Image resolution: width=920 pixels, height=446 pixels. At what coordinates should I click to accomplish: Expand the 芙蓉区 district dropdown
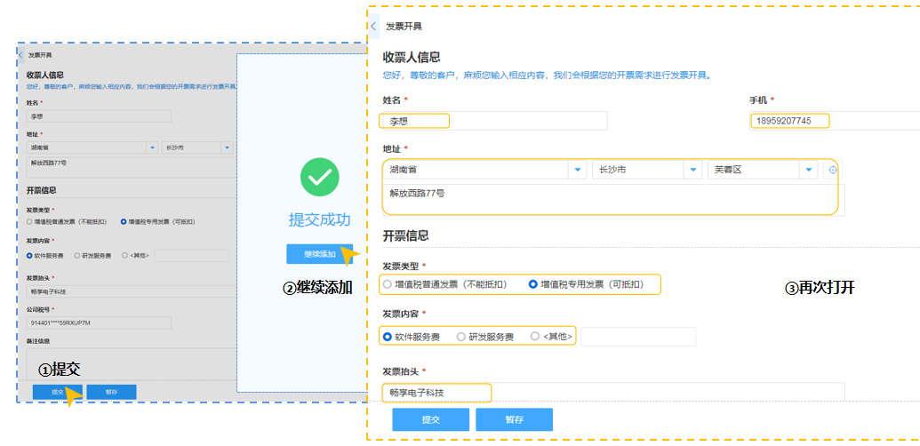[807, 170]
